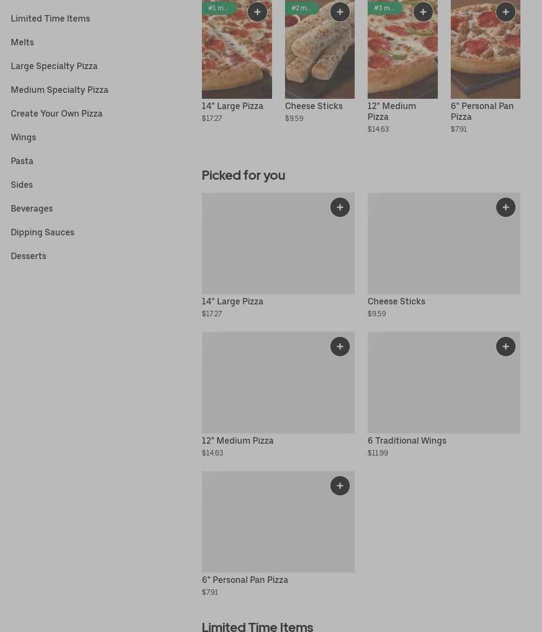The image size is (542, 632).
Task: Open Limited Time Items category
Action: [50, 18]
